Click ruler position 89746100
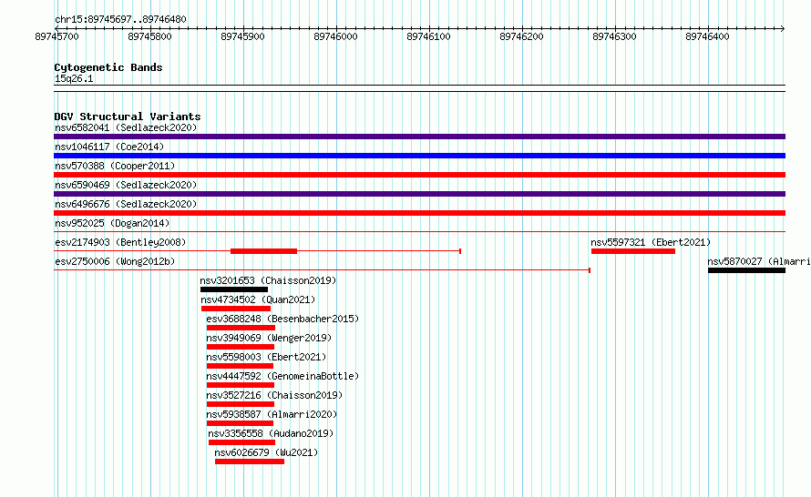Image resolution: width=811 pixels, height=497 pixels. click(x=429, y=36)
